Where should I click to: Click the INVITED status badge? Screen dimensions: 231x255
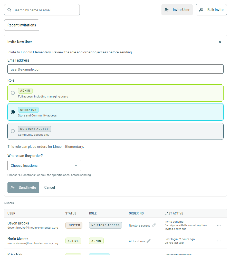coord(74,225)
